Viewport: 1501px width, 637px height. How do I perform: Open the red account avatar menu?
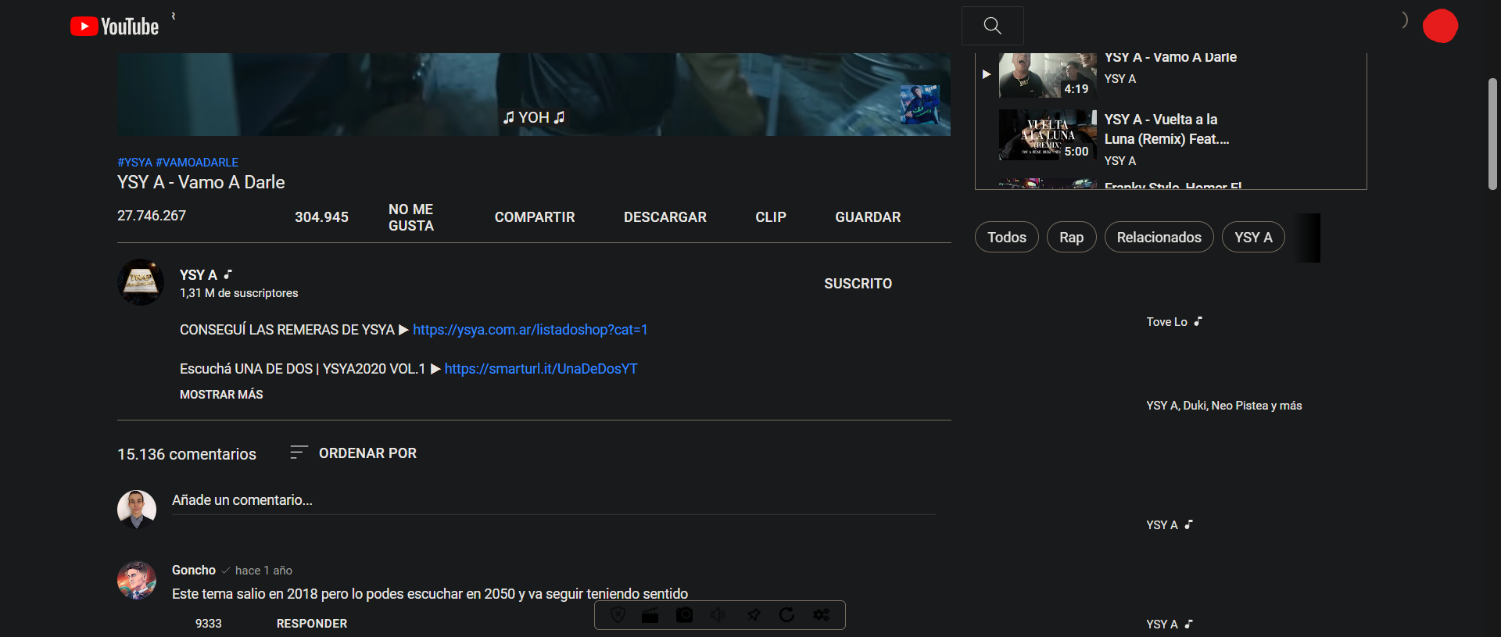pyautogui.click(x=1440, y=26)
